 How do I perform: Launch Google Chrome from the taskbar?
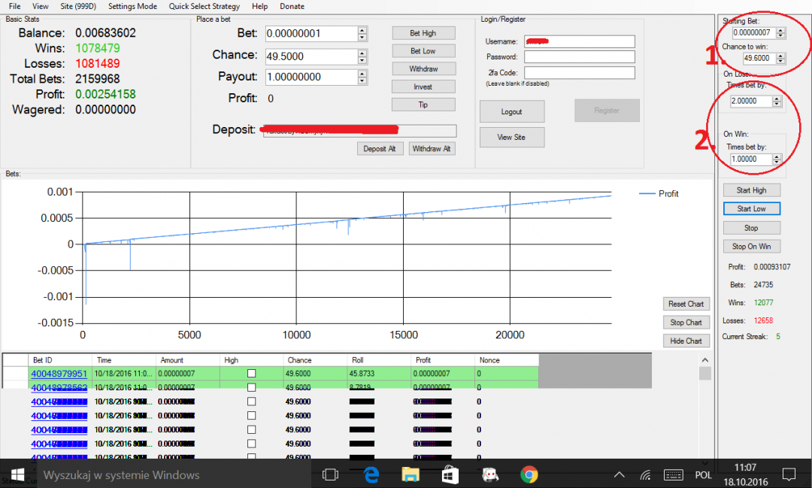click(x=529, y=474)
